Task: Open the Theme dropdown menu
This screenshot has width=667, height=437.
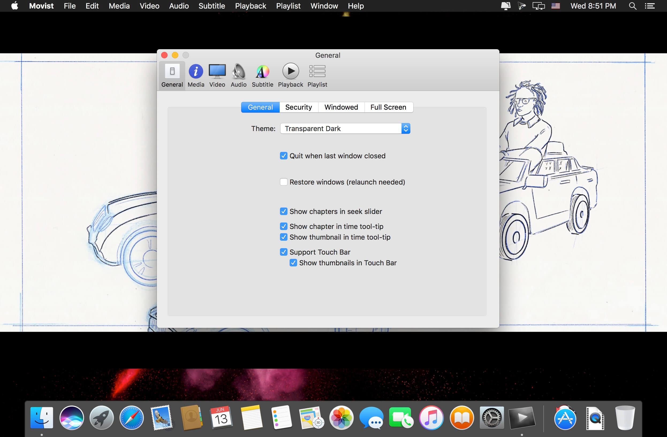Action: pos(345,128)
